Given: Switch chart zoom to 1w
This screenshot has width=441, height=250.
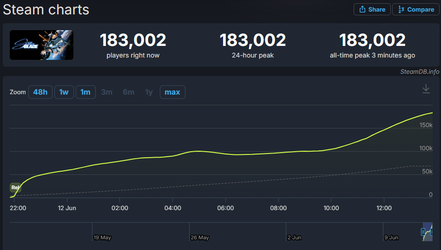Looking at the screenshot, I should pyautogui.click(x=64, y=92).
